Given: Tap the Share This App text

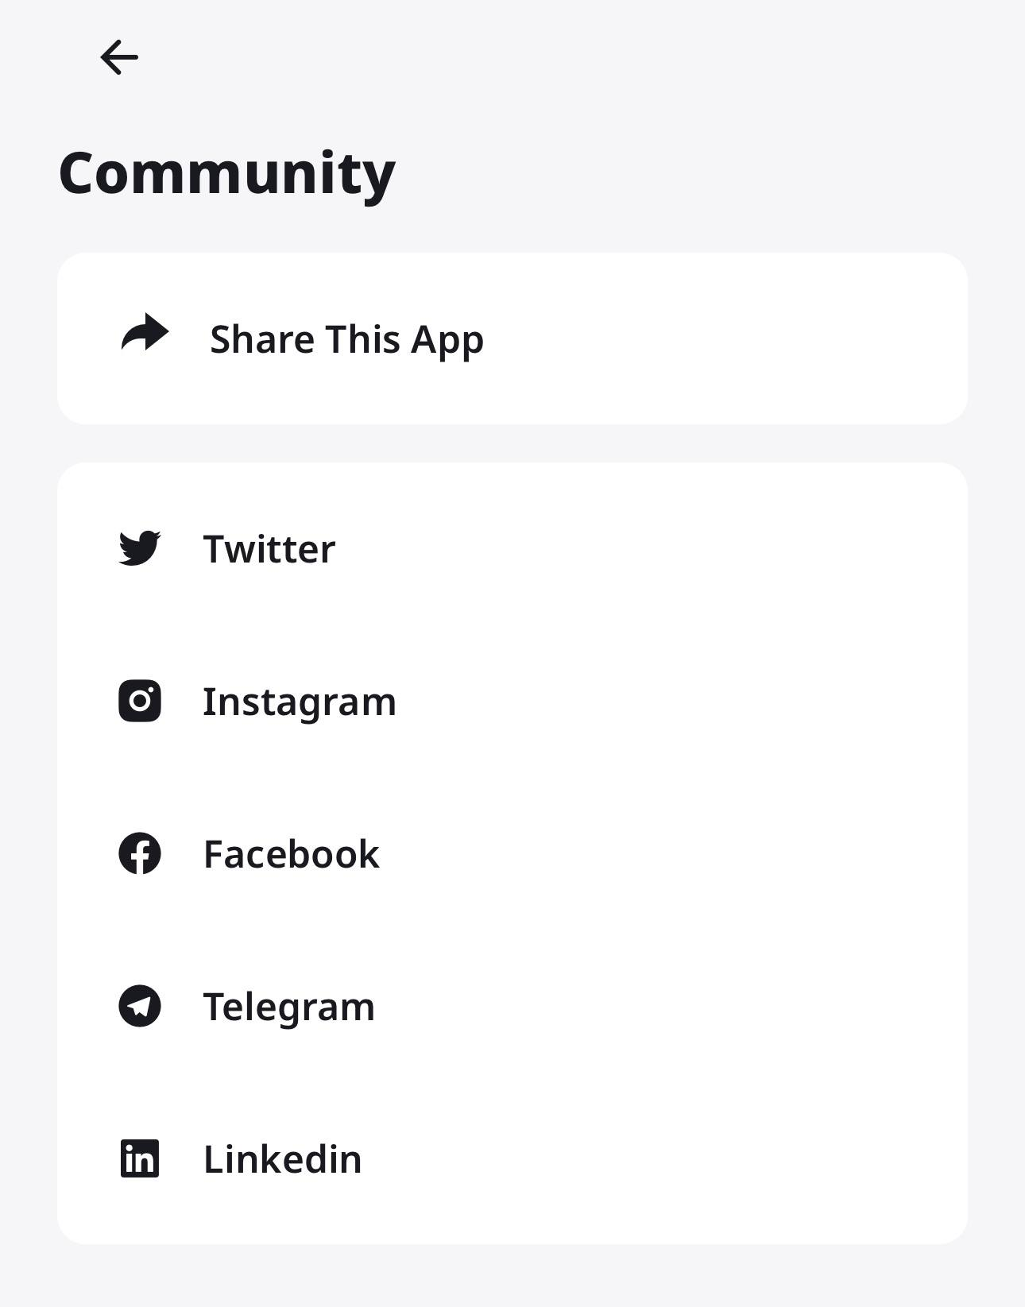Looking at the screenshot, I should (346, 339).
